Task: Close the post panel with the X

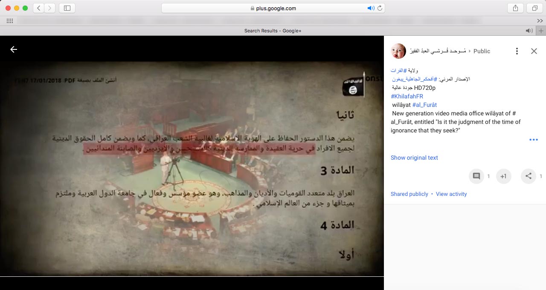Action: click(534, 51)
